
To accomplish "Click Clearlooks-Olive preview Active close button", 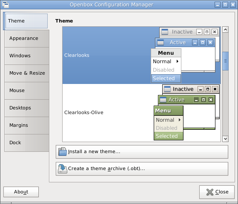I will point(211,100).
